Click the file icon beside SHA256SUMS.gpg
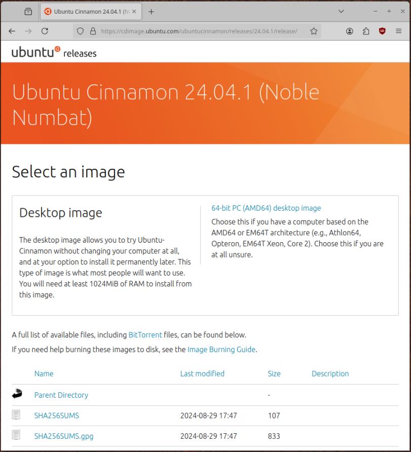Screen dimensions: 411x452 [16, 435]
